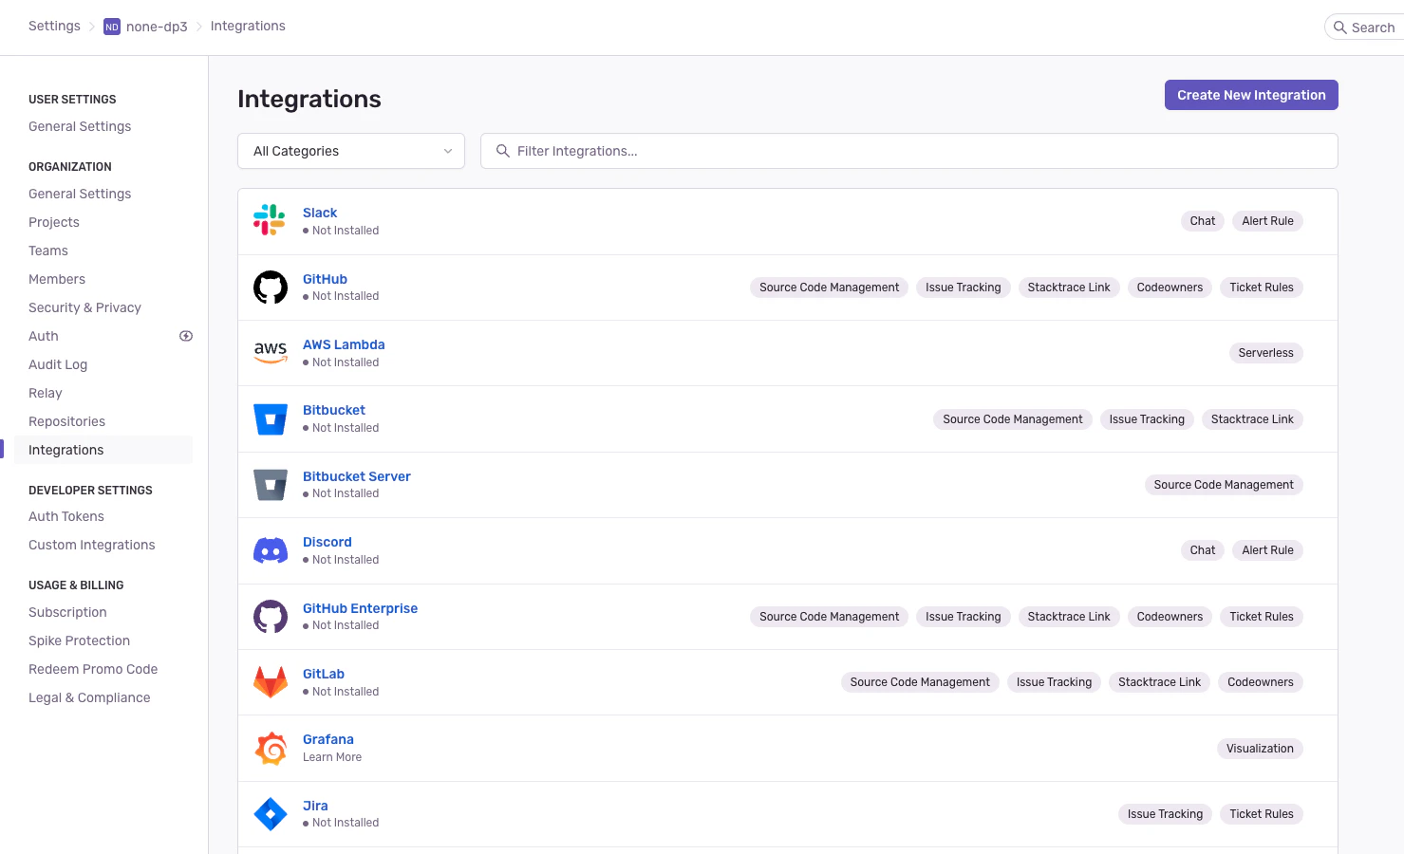Open Relay settings
The image size is (1404, 854).
46,393
